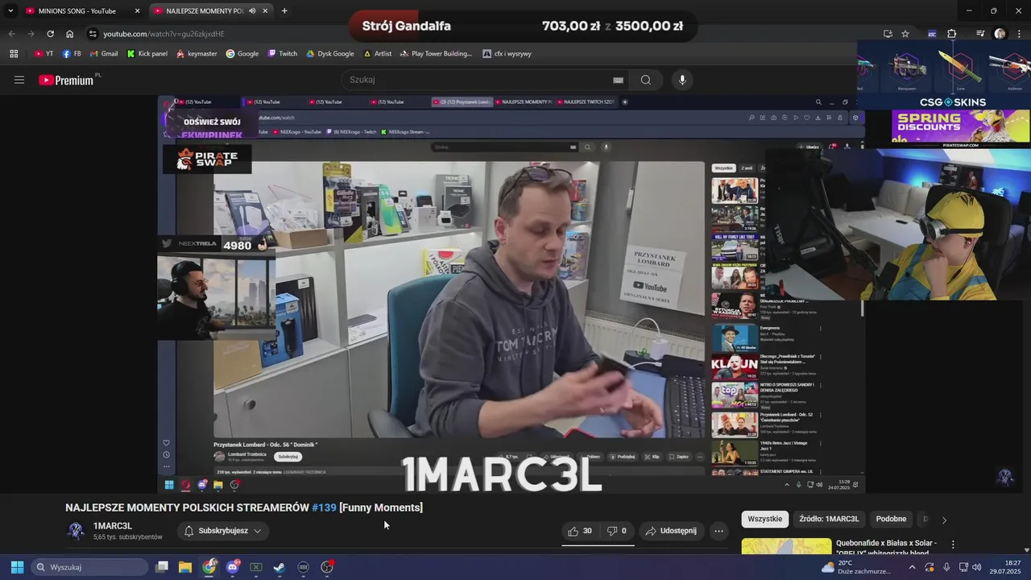Open the apps grid on bookmarks bar
This screenshot has height=580, width=1031.
[14, 54]
